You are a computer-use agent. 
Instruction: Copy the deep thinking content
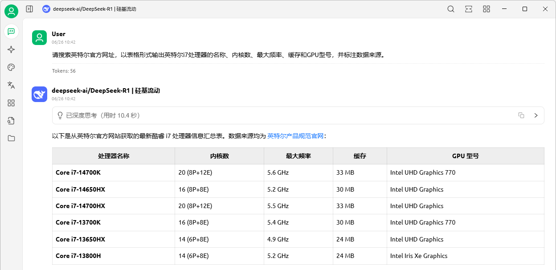pos(521,115)
